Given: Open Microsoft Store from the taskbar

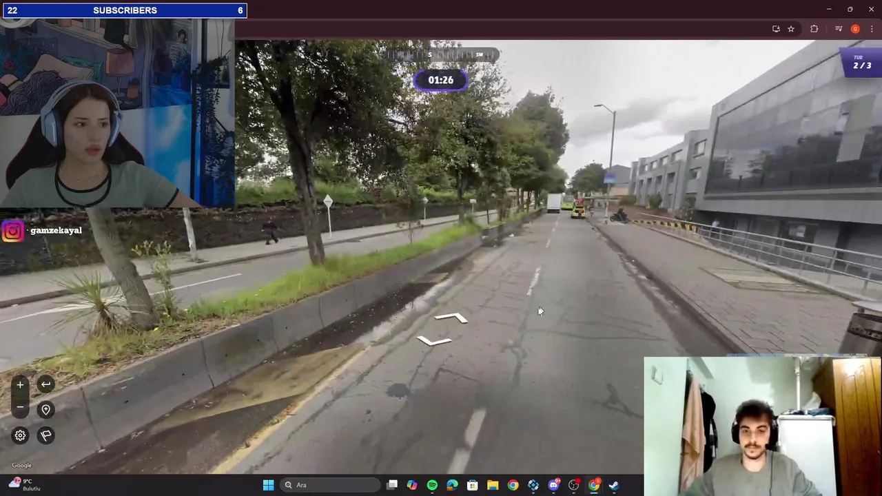Looking at the screenshot, I should tap(473, 485).
